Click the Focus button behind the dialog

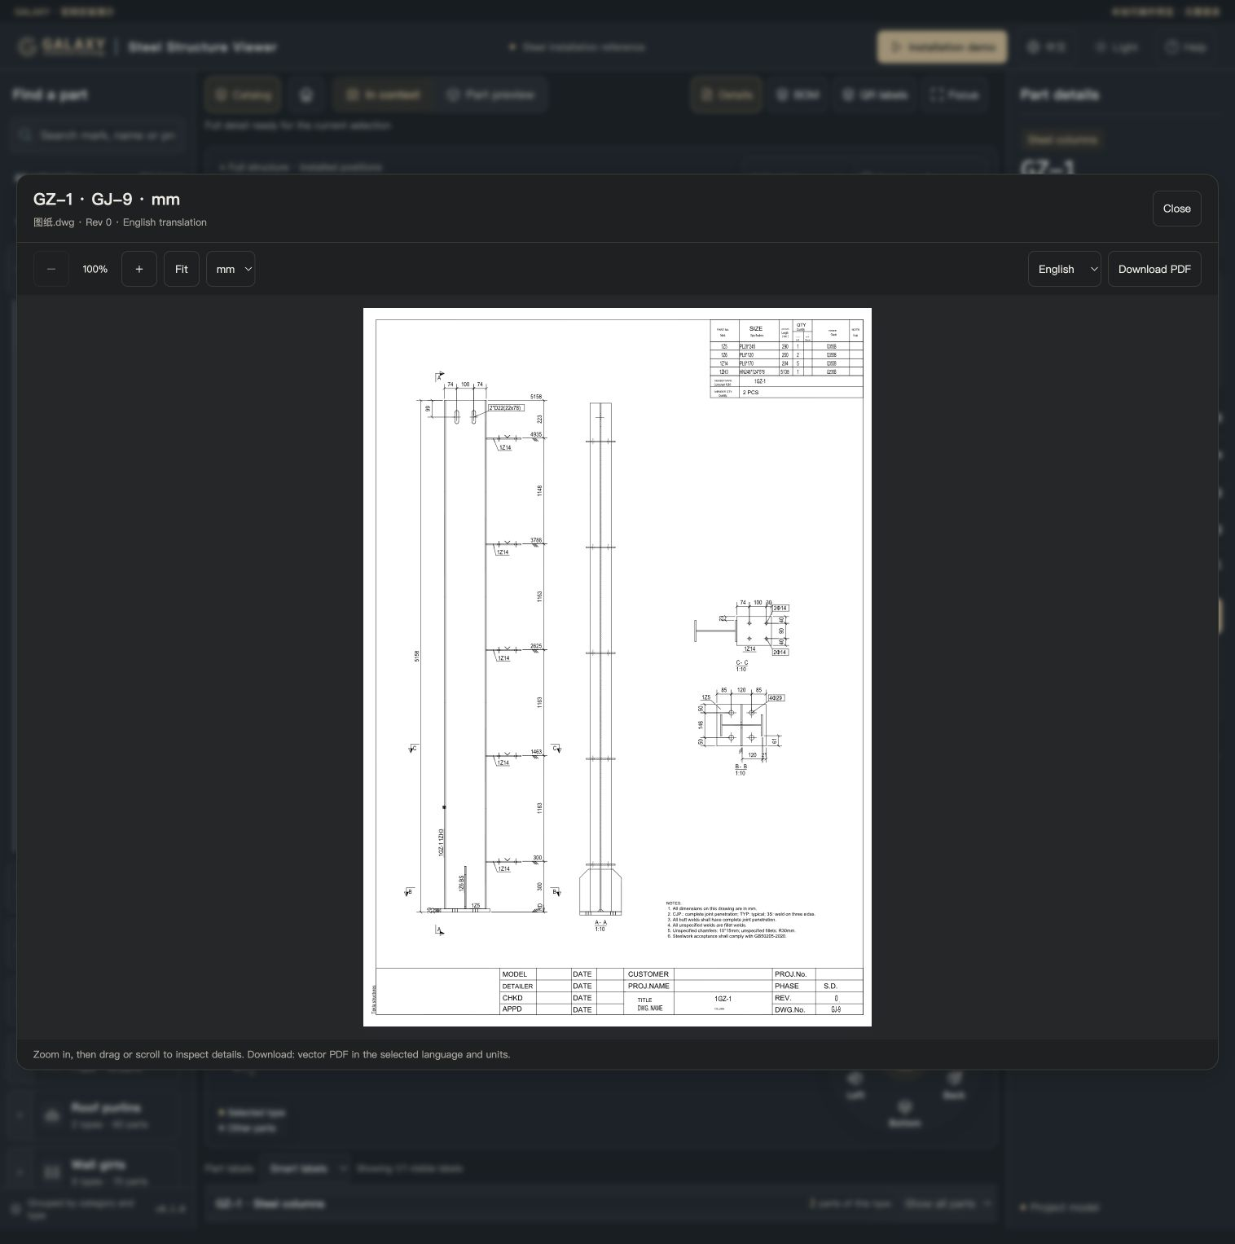click(x=954, y=95)
